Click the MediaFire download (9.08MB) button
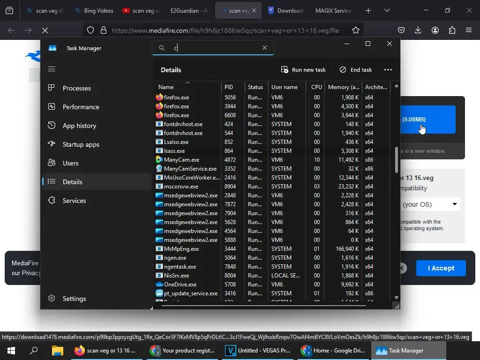 click(427, 120)
